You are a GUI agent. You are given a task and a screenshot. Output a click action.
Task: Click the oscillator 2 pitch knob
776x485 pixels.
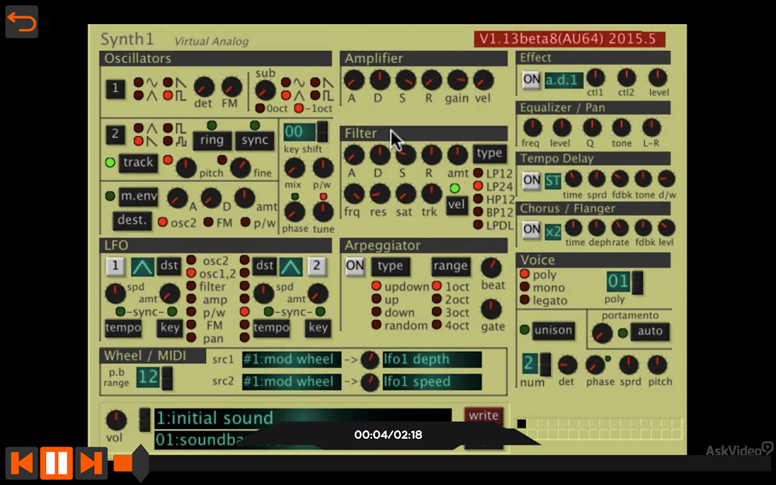point(186,167)
